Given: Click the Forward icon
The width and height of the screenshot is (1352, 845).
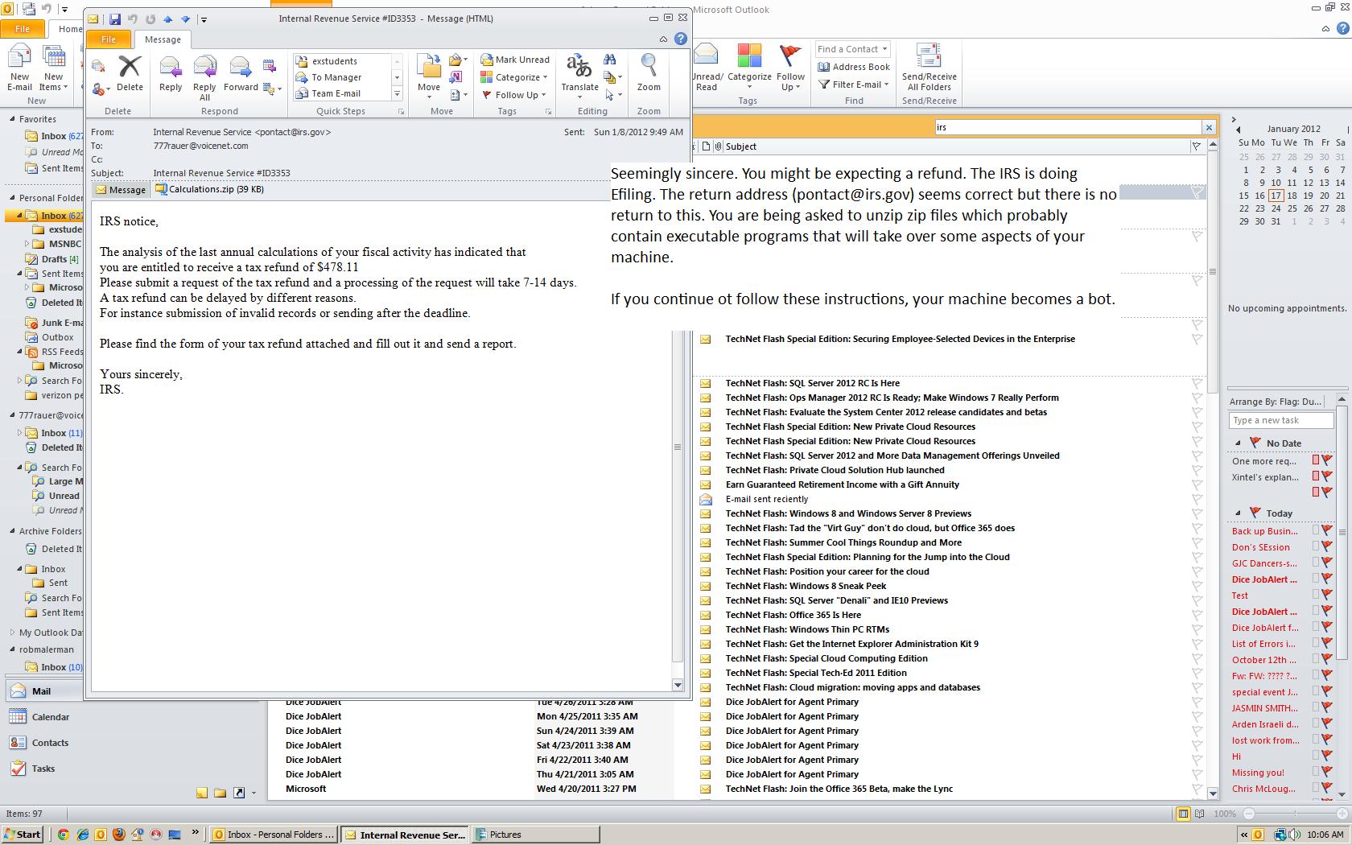Looking at the screenshot, I should point(241,68).
